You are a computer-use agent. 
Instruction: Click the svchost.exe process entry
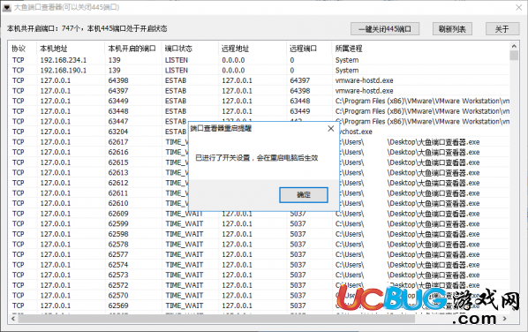click(356, 132)
